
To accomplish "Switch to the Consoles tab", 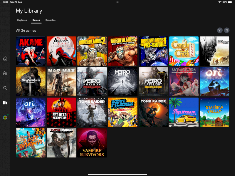I will [x=50, y=20].
